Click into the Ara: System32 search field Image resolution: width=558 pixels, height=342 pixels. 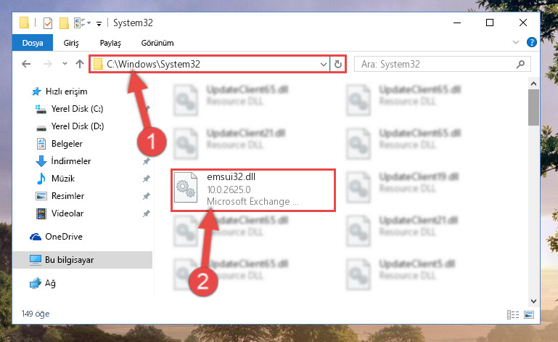point(437,64)
